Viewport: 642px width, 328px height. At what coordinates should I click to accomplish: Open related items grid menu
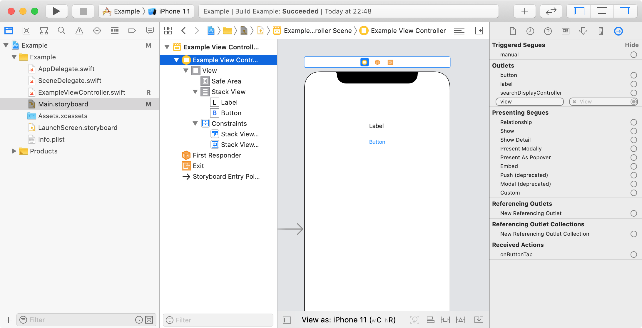coord(168,31)
